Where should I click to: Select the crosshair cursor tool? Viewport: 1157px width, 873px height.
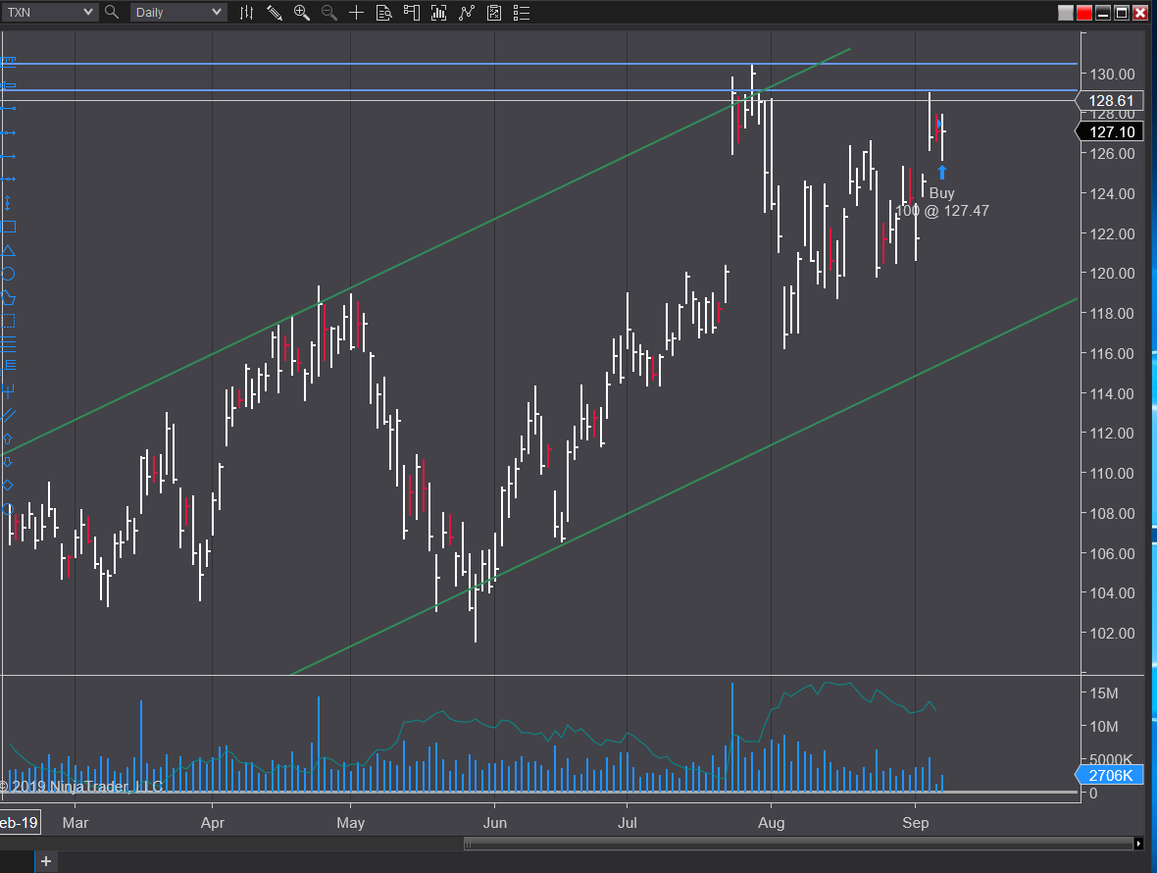point(356,13)
